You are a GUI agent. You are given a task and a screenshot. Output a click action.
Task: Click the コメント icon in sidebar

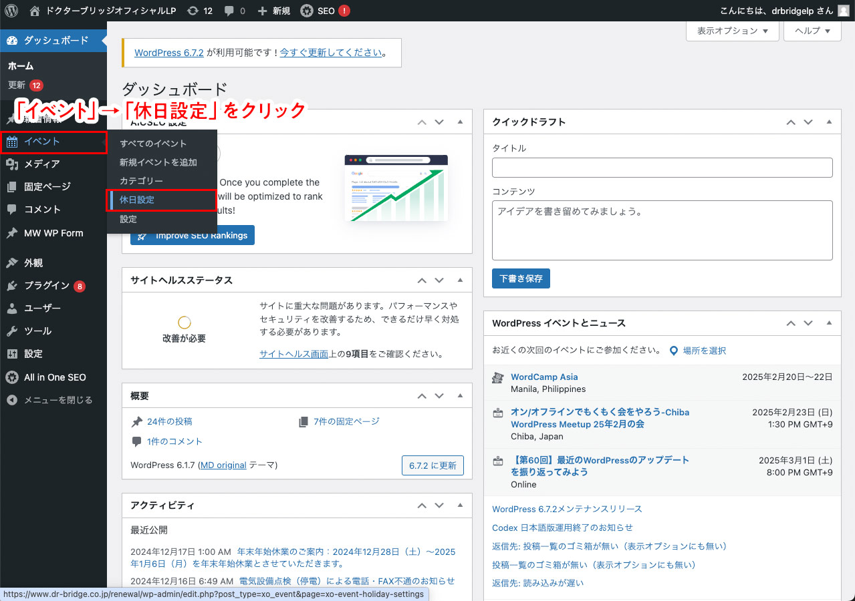click(12, 209)
